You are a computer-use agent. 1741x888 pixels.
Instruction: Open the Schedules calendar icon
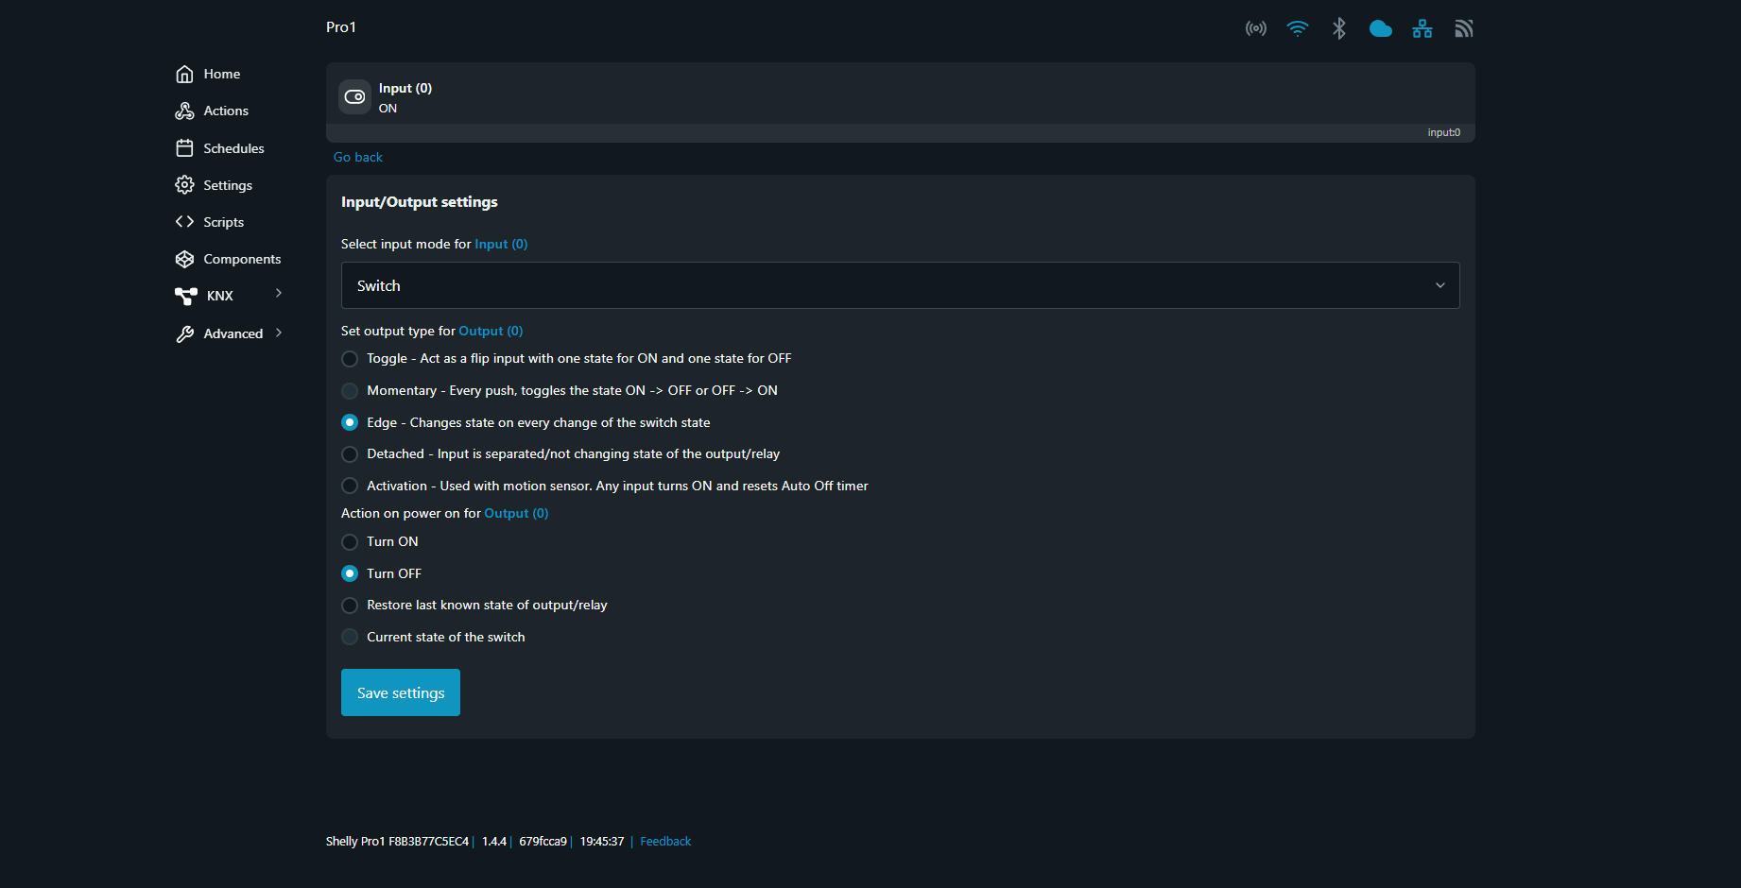184,148
